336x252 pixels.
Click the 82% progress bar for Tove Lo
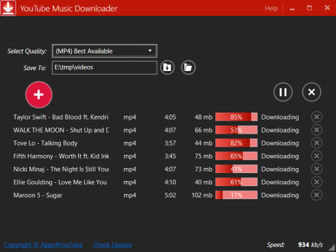(236, 143)
